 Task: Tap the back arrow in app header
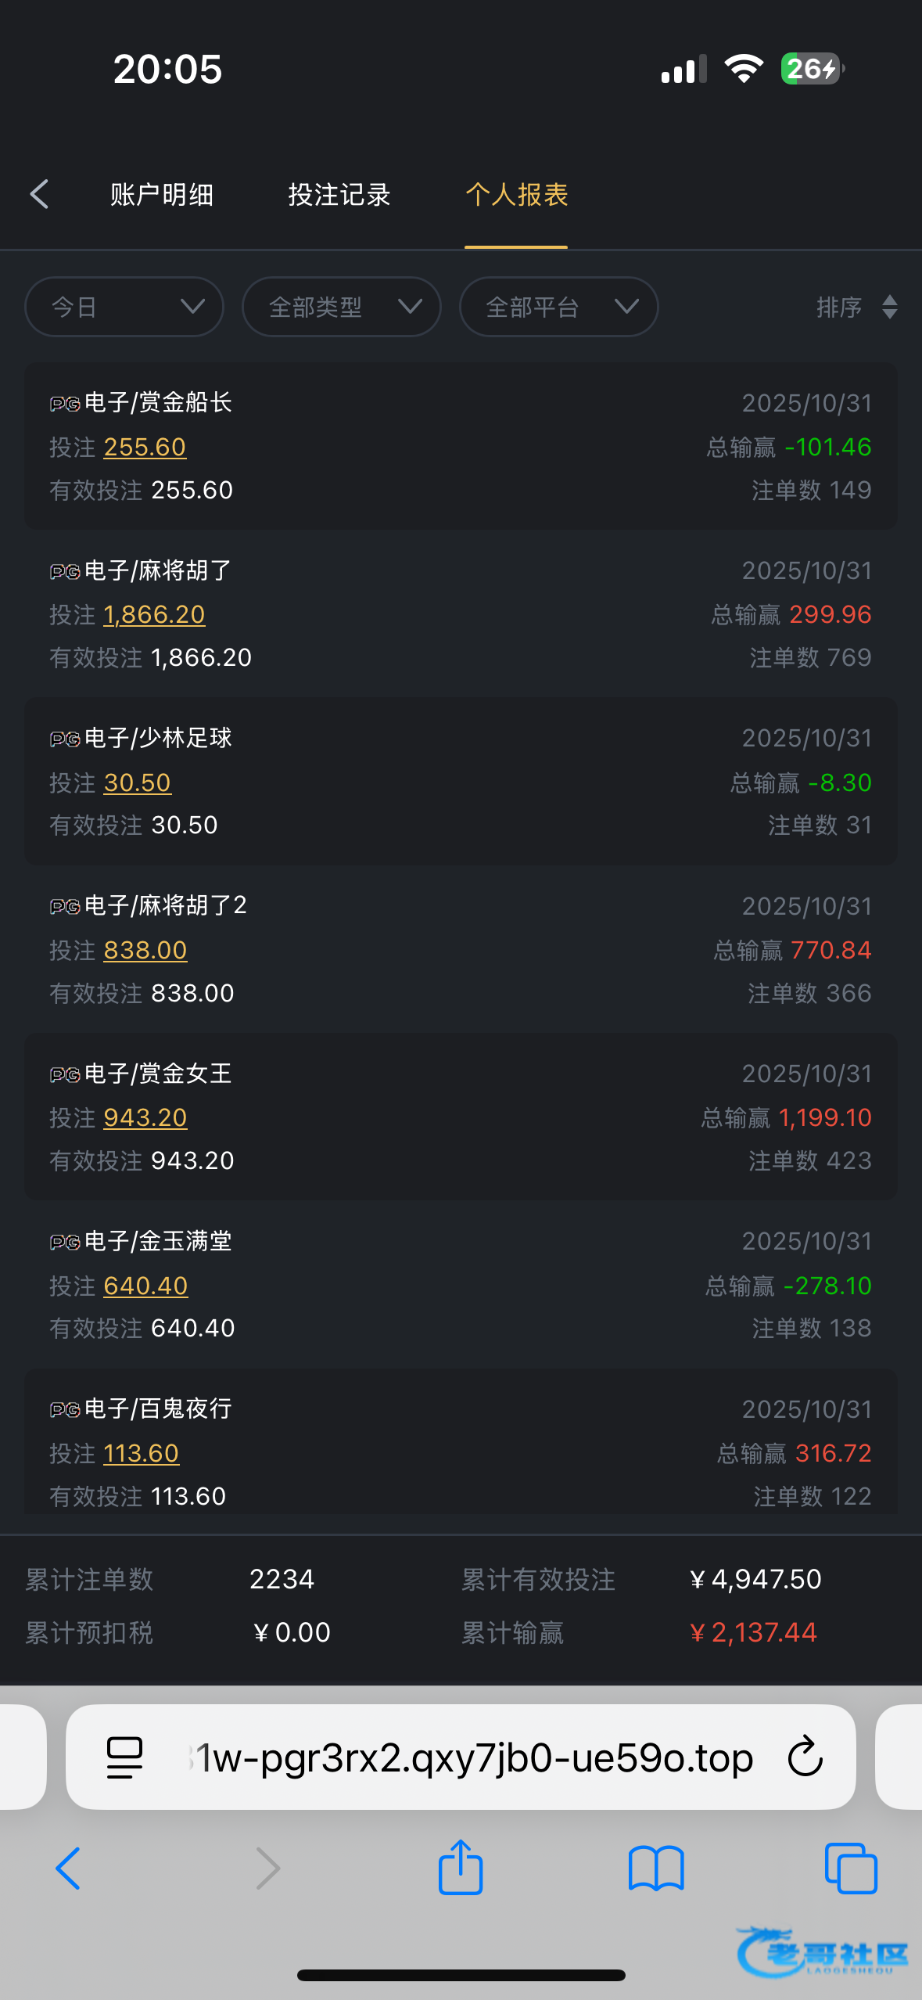(x=40, y=194)
